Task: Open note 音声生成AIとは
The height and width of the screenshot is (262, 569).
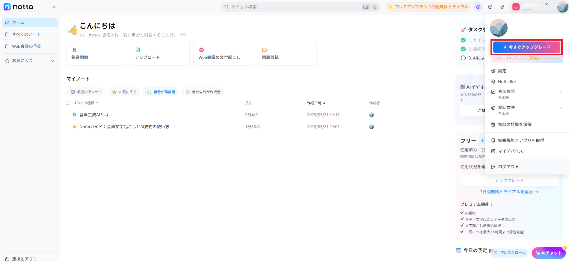Action: coord(94,115)
